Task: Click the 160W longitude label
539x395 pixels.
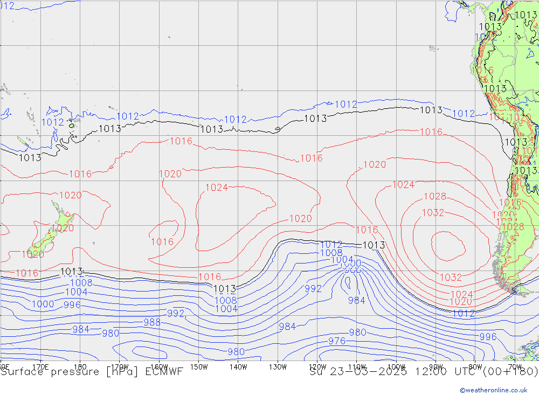Action: [159, 367]
